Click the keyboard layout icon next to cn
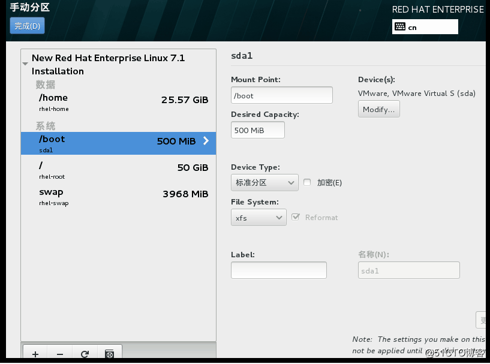490x364 pixels. 400,26
